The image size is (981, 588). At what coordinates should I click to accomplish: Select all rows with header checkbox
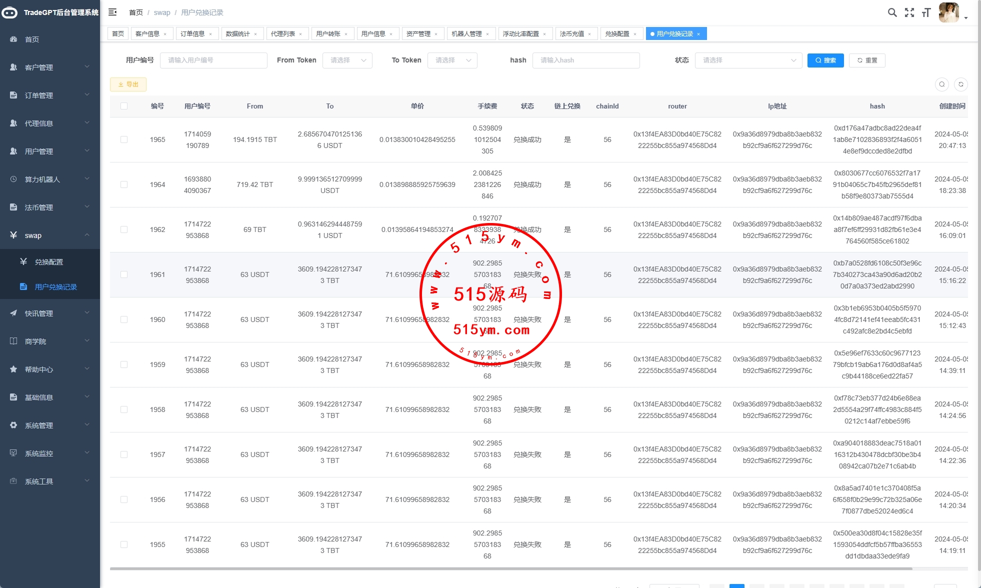[124, 106]
